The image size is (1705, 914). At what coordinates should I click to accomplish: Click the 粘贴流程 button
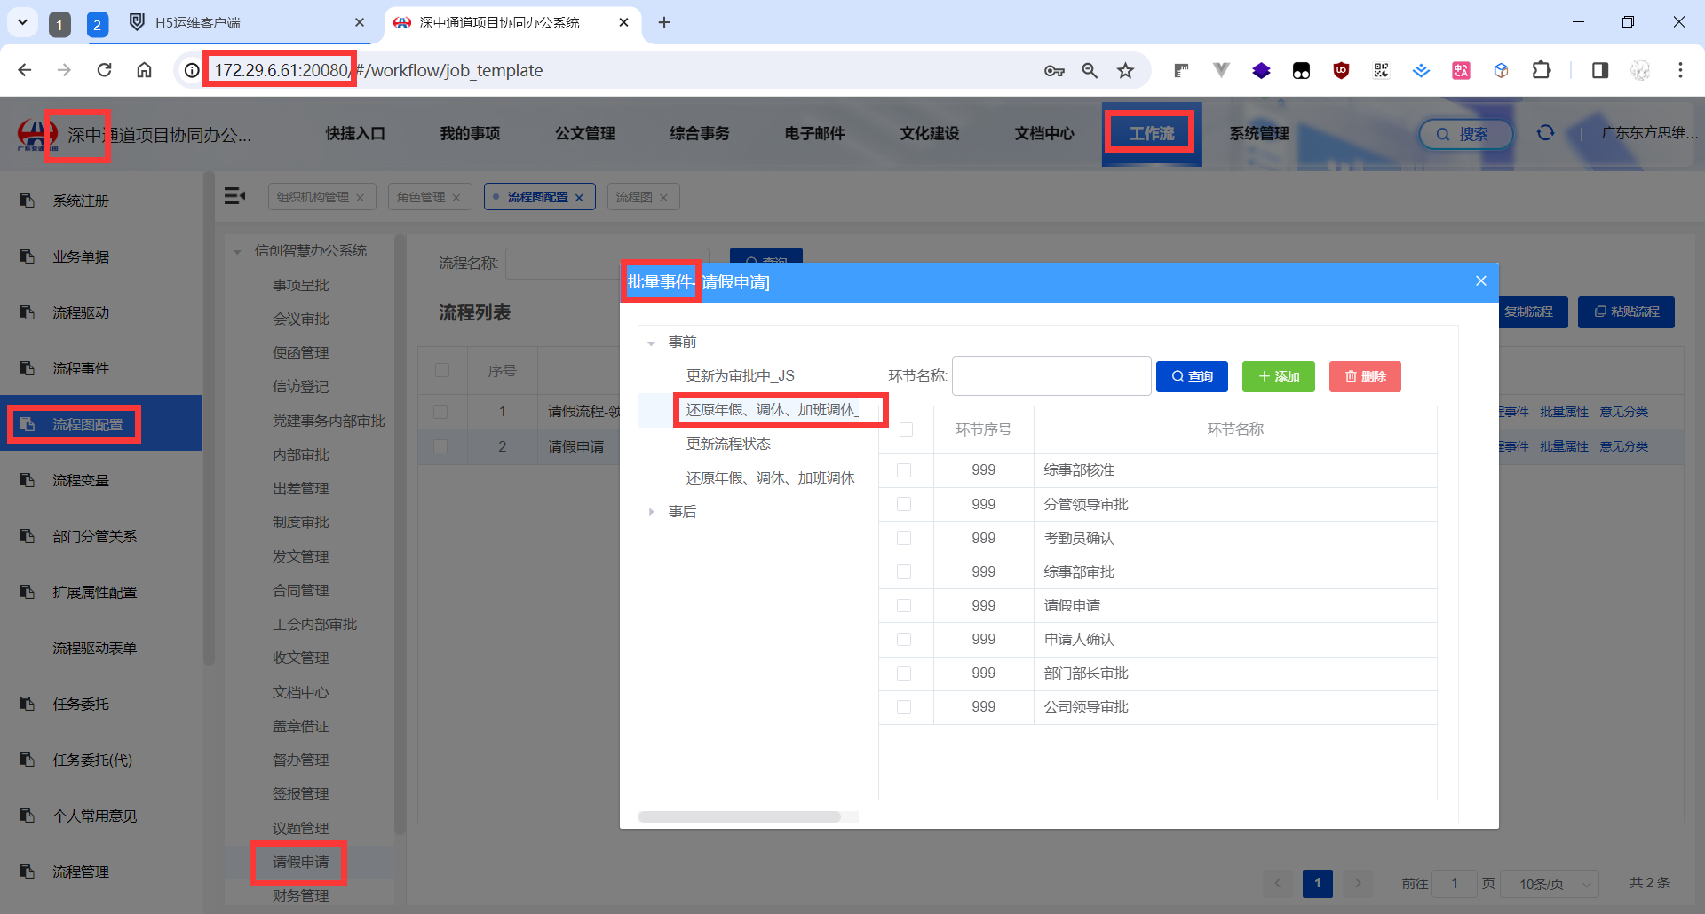tap(1626, 312)
